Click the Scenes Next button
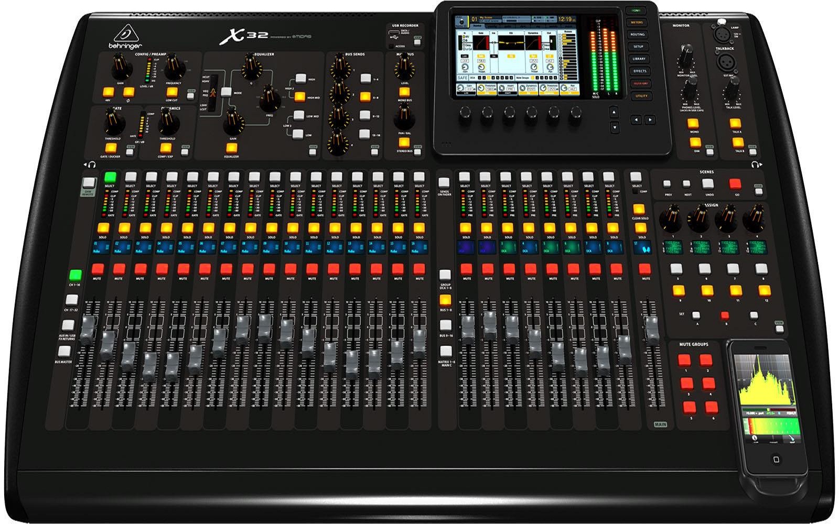839x524 pixels. 686,184
